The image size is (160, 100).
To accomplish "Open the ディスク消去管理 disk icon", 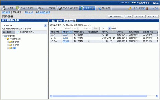I will (x=60, y=8).
